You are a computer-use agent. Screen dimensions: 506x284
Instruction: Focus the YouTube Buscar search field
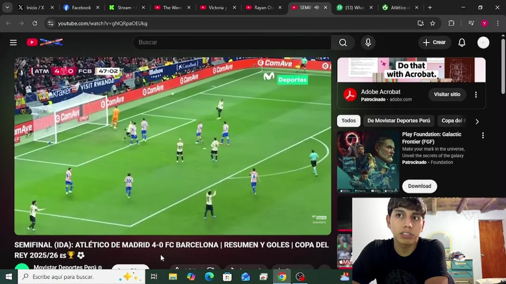233,42
